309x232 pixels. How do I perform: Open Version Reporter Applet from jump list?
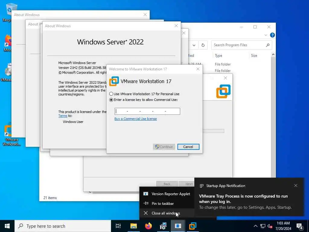coord(167,194)
